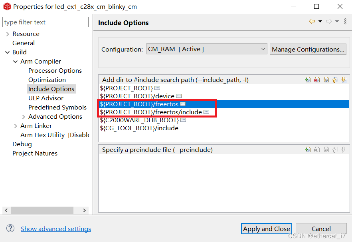The width and height of the screenshot is (352, 243).
Task: Open the view menu three-dots icon
Action: click(345, 21)
